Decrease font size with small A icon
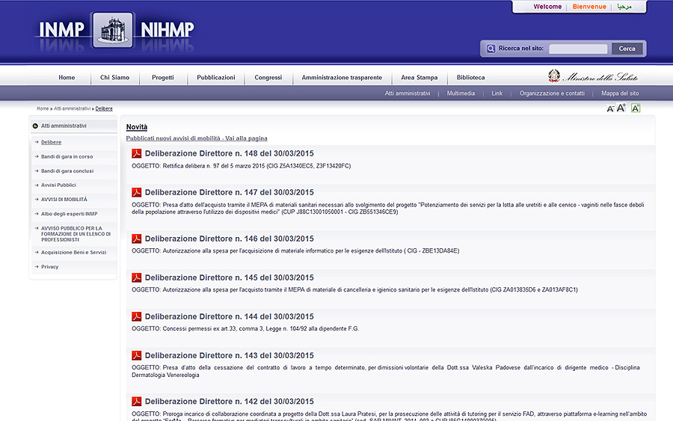Viewport: 673px width, 421px height. [x=610, y=109]
